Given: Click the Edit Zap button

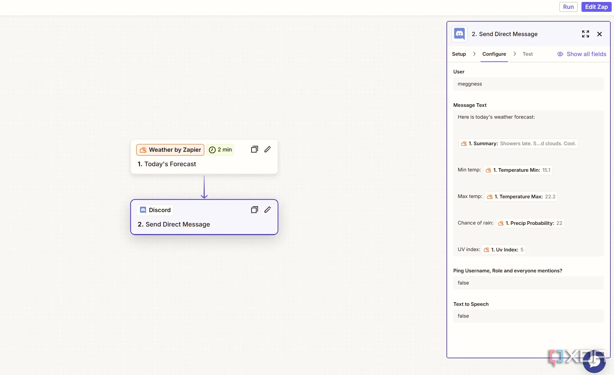Looking at the screenshot, I should tap(596, 7).
